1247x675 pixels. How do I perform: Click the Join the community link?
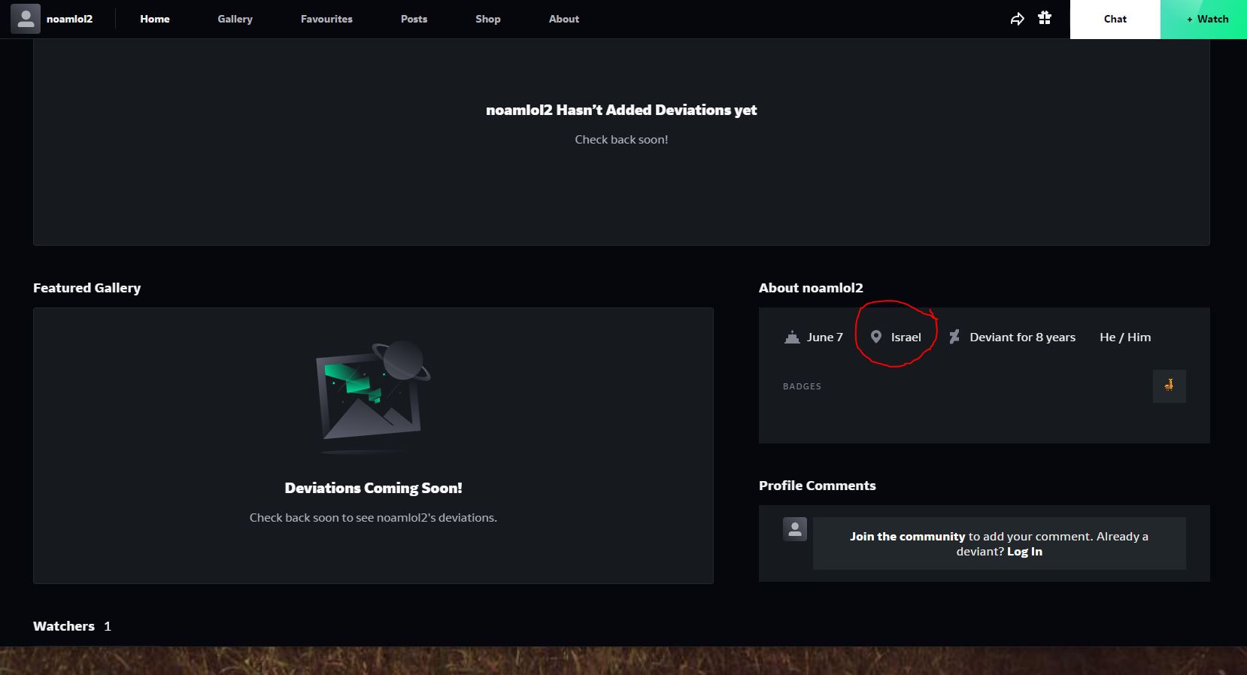(x=907, y=537)
